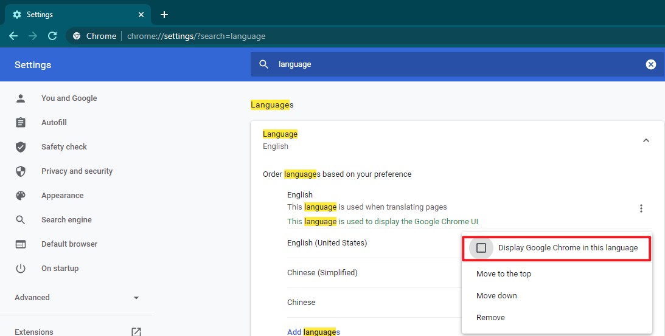Open Autofill settings
Viewport: 665px width, 336px height.
(54, 123)
